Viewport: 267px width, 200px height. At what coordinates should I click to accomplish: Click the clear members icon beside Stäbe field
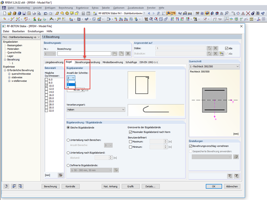[x=215, y=48]
